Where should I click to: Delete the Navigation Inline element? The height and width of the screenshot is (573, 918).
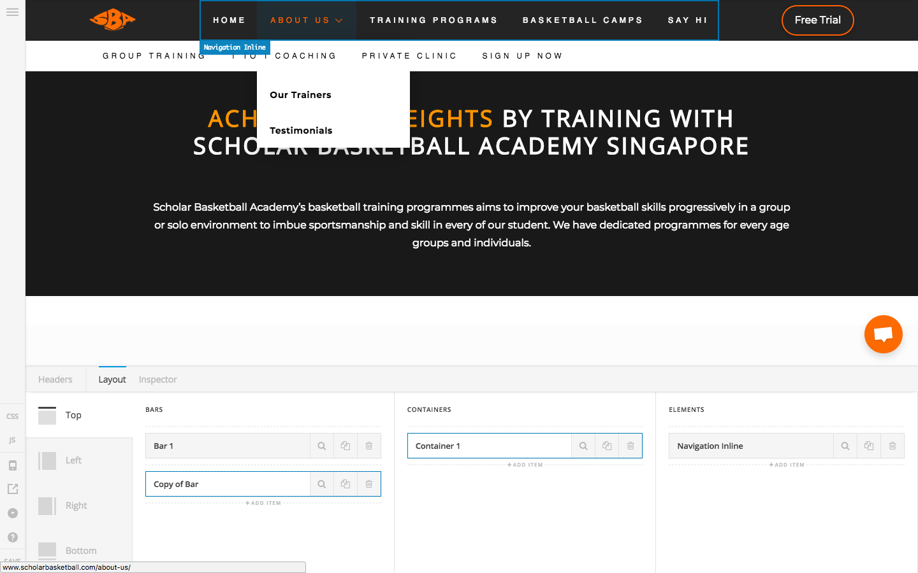892,446
